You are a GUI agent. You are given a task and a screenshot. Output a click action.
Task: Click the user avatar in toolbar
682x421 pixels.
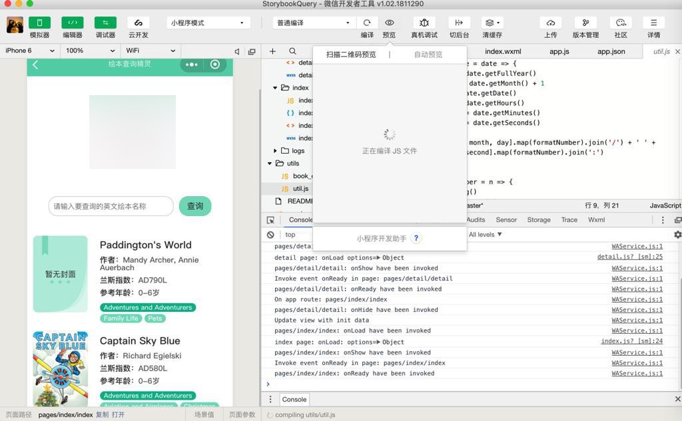tap(15, 25)
